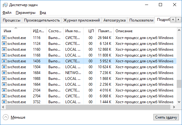Maximize the Task Manager window
This screenshot has height=125, width=182.
click(160, 5)
